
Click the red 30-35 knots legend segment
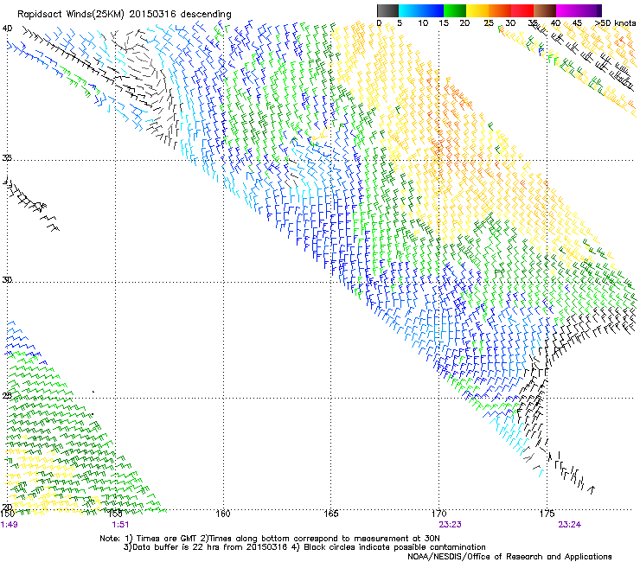[522, 10]
